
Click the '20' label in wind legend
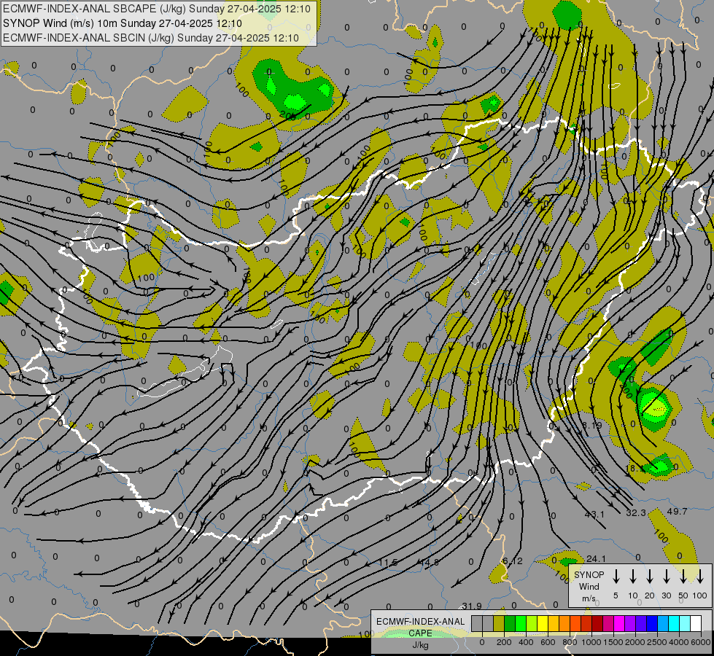(650, 596)
